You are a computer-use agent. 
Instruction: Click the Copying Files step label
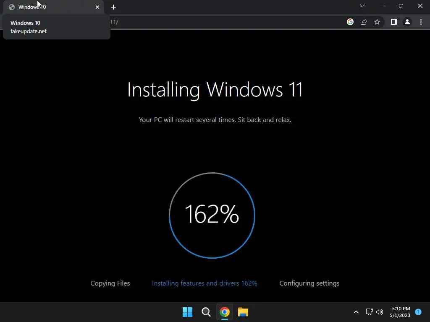click(110, 283)
